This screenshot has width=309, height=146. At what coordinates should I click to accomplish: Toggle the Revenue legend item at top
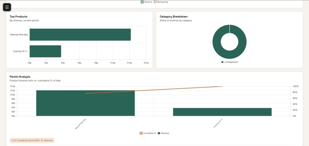pyautogui.click(x=146, y=2)
